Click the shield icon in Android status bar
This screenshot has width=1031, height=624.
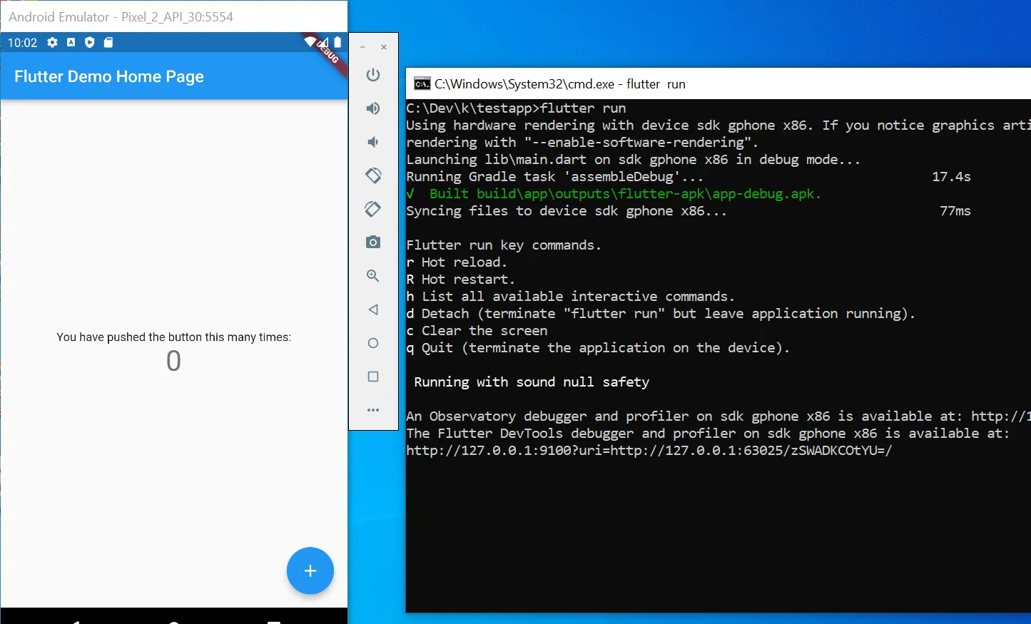pos(89,43)
